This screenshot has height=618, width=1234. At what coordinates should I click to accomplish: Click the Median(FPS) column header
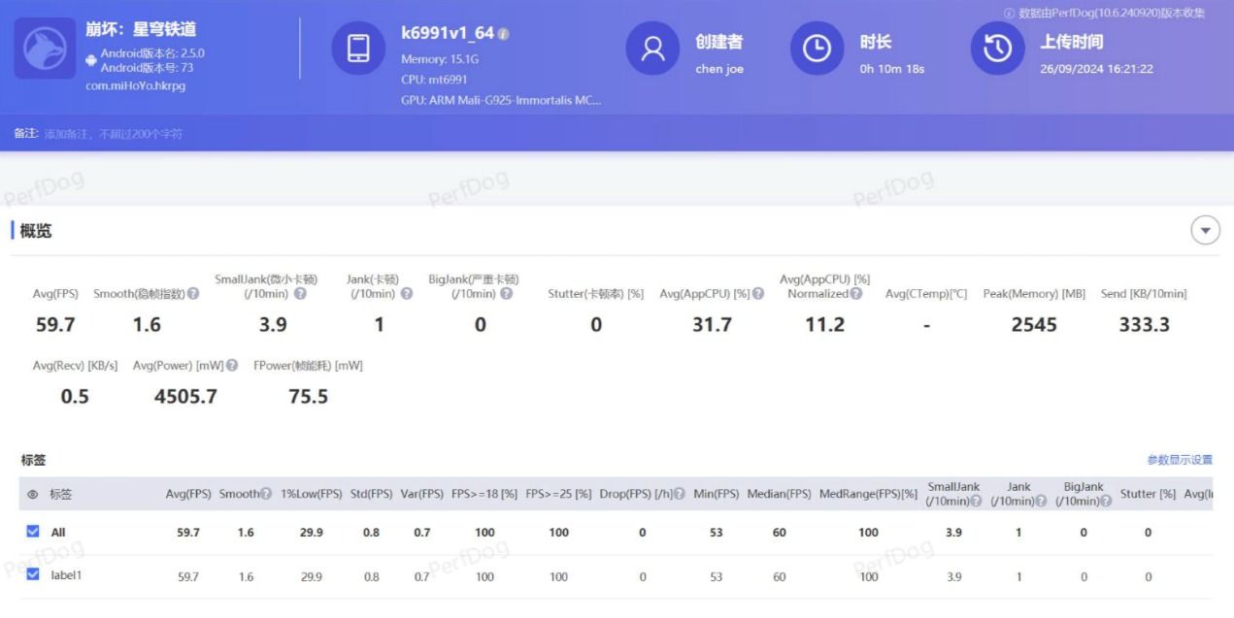click(x=779, y=494)
